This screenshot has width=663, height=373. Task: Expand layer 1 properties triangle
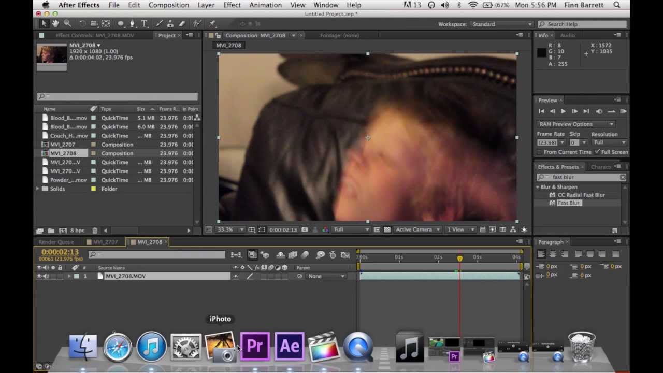(x=69, y=276)
